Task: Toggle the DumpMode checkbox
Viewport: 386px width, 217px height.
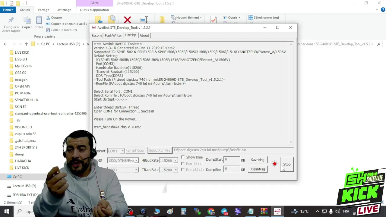Action: click(183, 170)
